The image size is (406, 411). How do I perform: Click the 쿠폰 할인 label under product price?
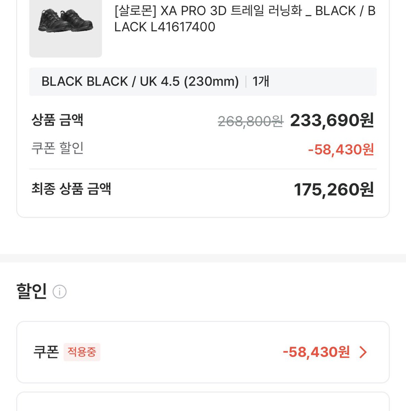pos(57,148)
